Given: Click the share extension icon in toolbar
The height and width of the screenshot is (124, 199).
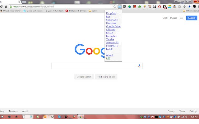Looking at the screenshot, I should click(125, 7).
